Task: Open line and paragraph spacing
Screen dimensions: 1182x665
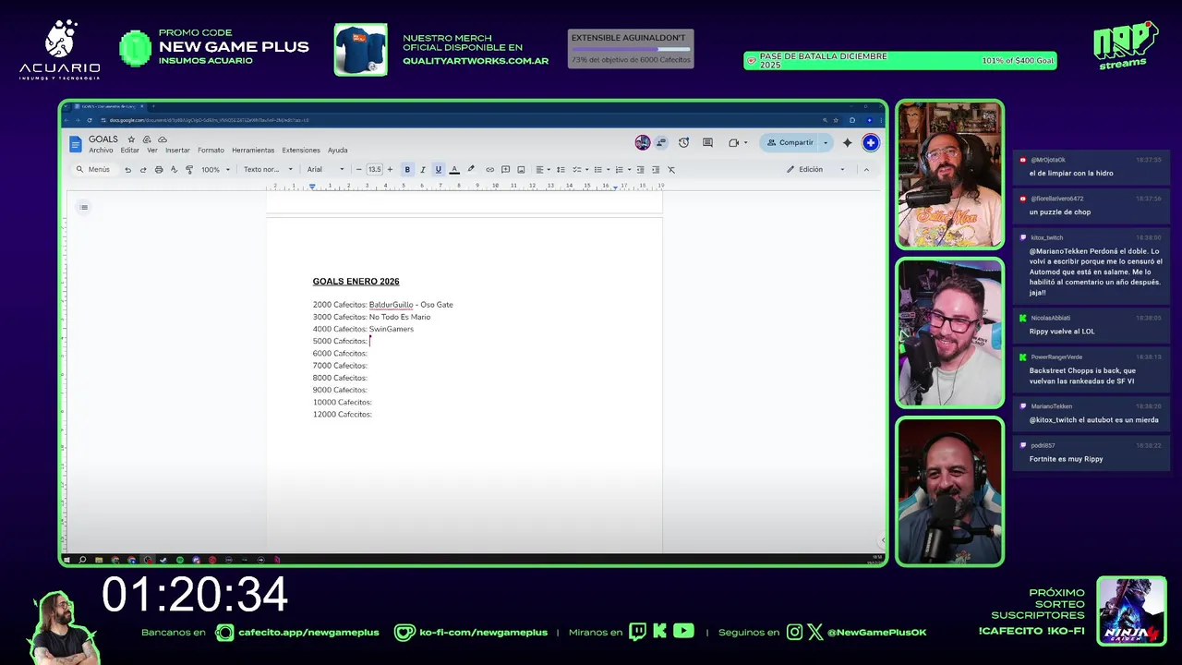Action: click(x=561, y=170)
